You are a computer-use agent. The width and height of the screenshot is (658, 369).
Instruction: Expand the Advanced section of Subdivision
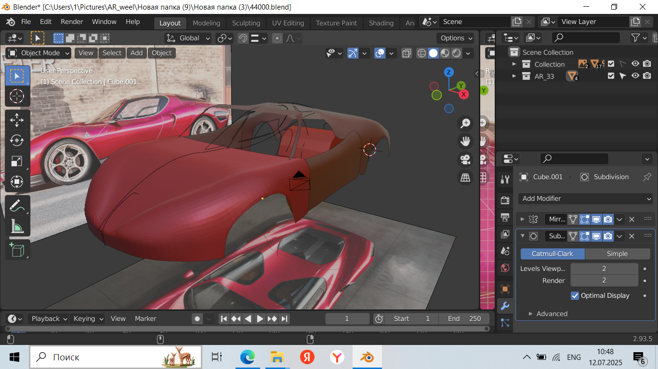552,314
